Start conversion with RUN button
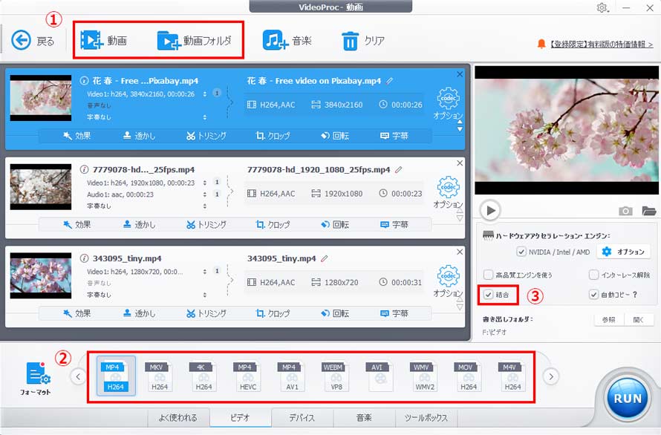The height and width of the screenshot is (435, 661). coord(628,399)
